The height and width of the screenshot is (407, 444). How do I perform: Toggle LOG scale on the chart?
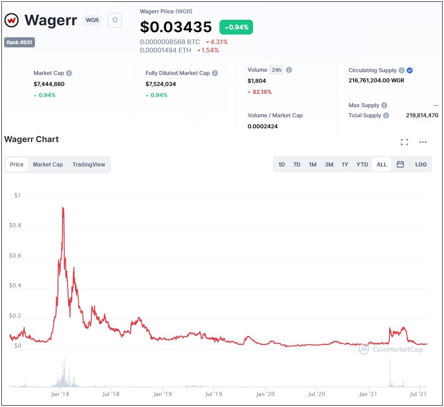pyautogui.click(x=421, y=165)
